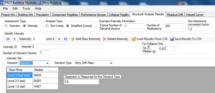Open the Edit menu
This screenshot has height=93, width=215.
tap(15, 9)
